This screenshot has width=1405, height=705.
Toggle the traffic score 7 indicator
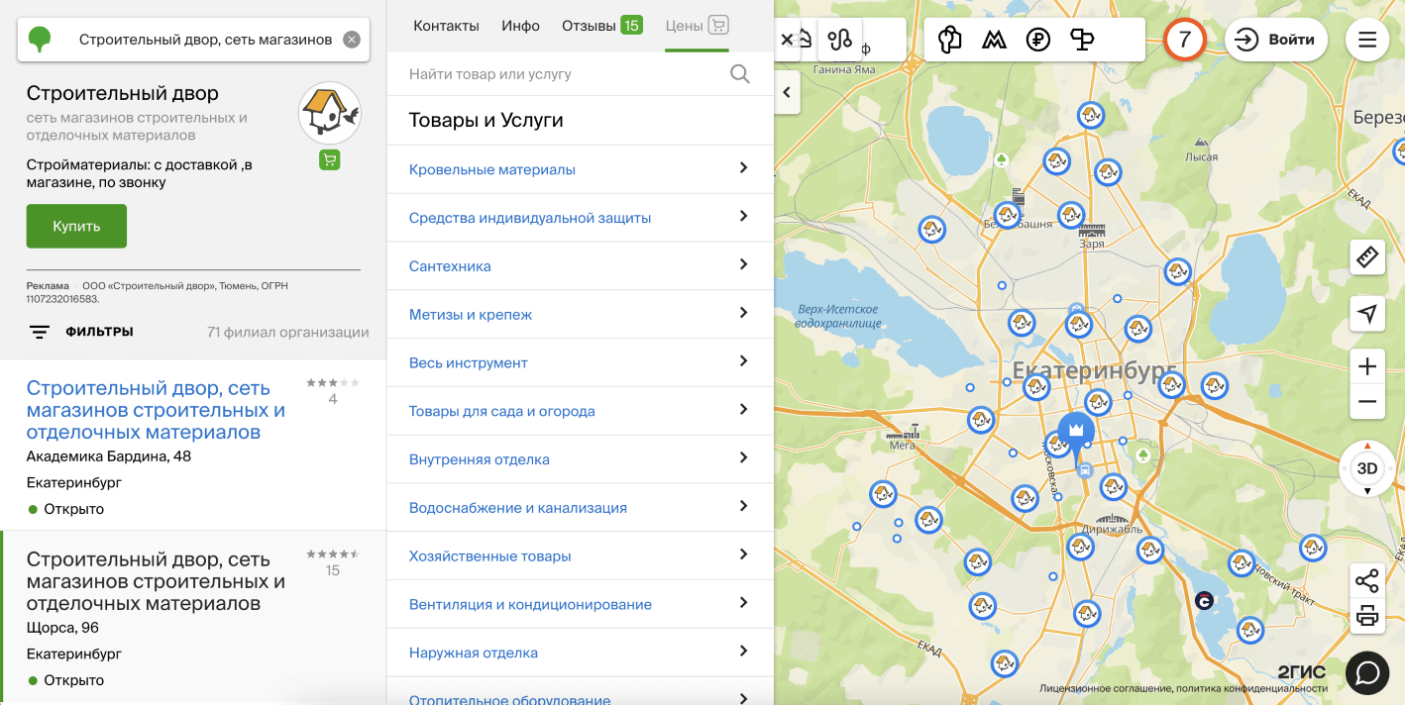click(x=1184, y=40)
